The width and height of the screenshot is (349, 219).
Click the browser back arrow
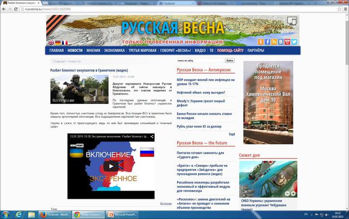click(4, 9)
